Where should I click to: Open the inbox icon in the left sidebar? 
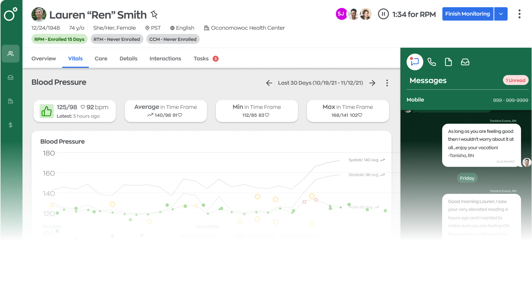(10, 77)
